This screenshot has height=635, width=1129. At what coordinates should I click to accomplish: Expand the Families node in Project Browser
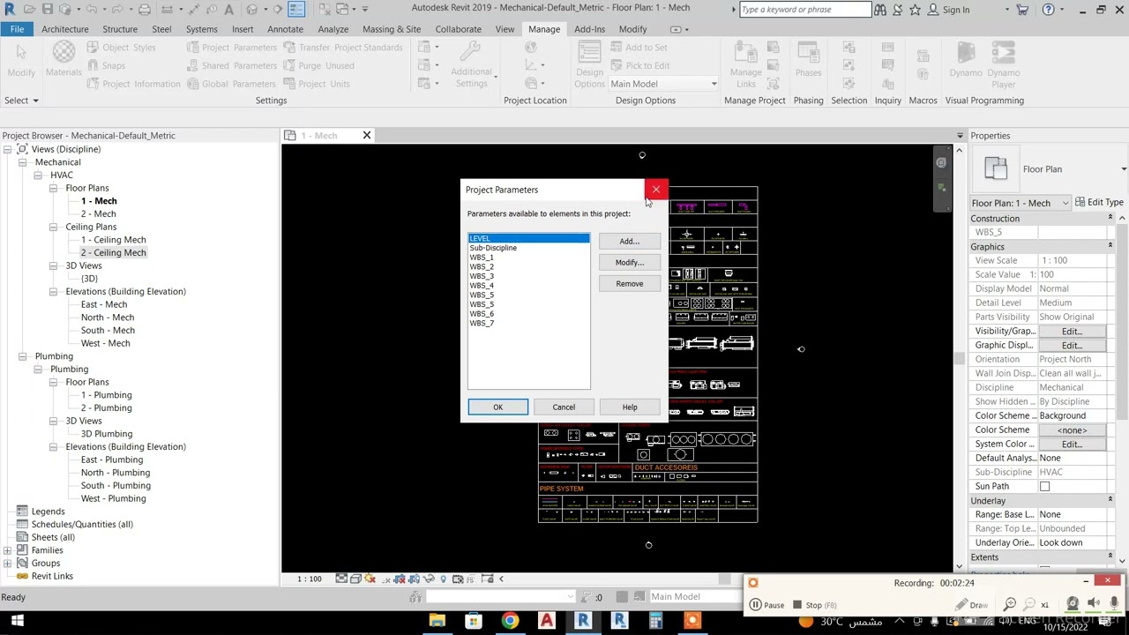[x=7, y=550]
